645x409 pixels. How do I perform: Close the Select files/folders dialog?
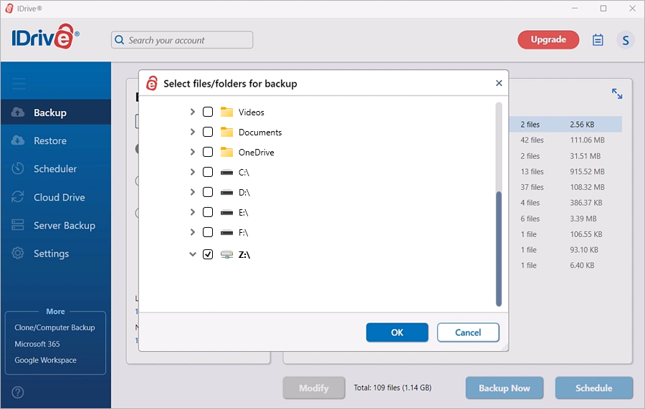[x=499, y=83]
